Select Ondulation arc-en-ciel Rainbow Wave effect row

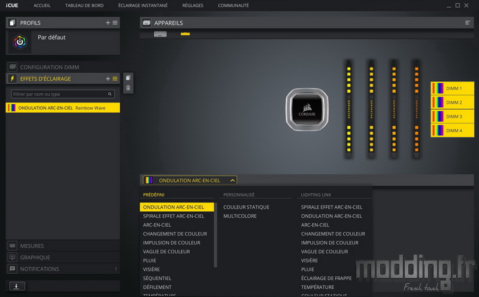[63, 108]
